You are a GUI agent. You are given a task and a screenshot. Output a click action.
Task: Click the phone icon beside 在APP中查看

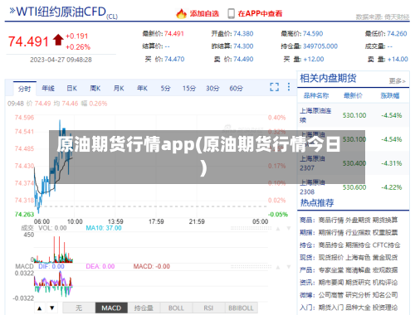pyautogui.click(x=231, y=13)
